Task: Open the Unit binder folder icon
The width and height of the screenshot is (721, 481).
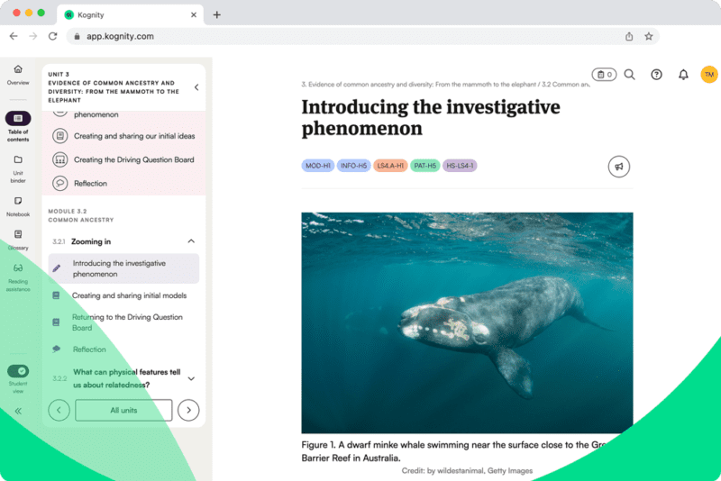Action: [18, 159]
